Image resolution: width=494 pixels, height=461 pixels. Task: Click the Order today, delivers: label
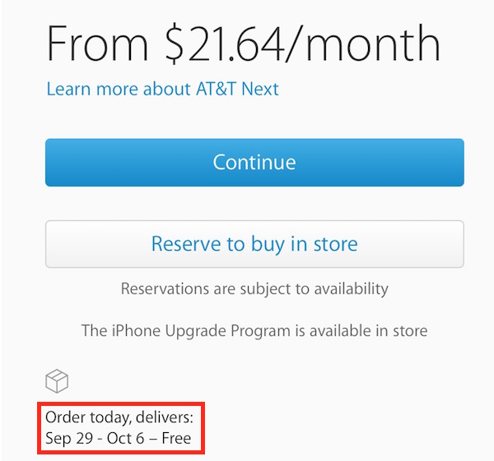point(119,417)
